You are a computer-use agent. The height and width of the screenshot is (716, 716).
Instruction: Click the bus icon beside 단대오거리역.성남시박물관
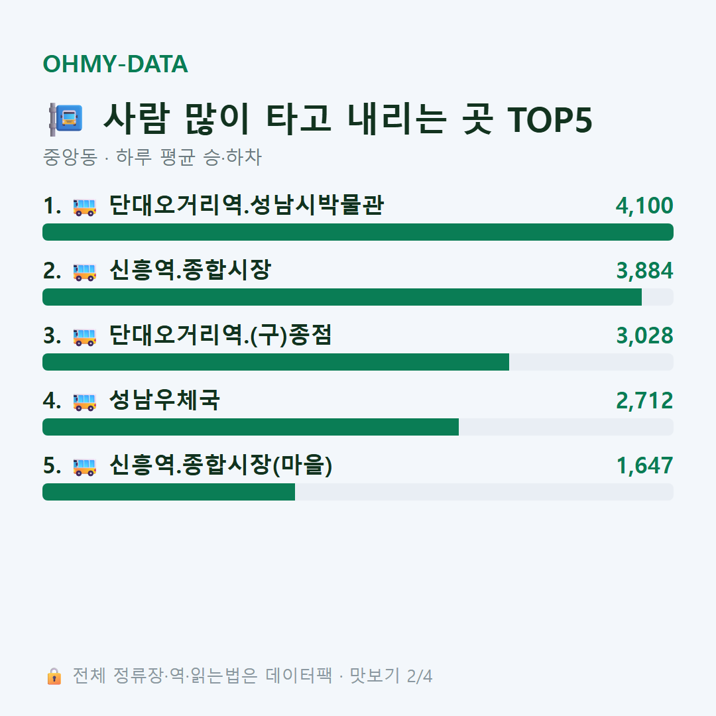[85, 207]
